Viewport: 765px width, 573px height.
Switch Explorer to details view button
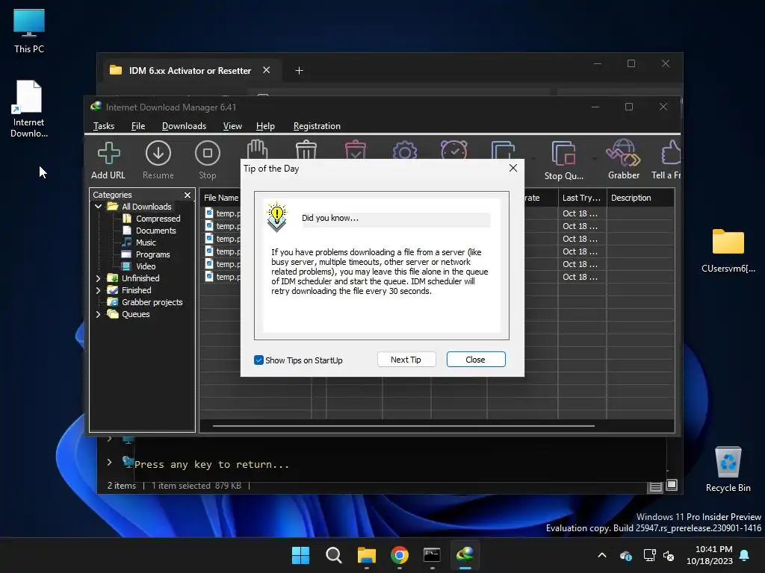pos(655,486)
